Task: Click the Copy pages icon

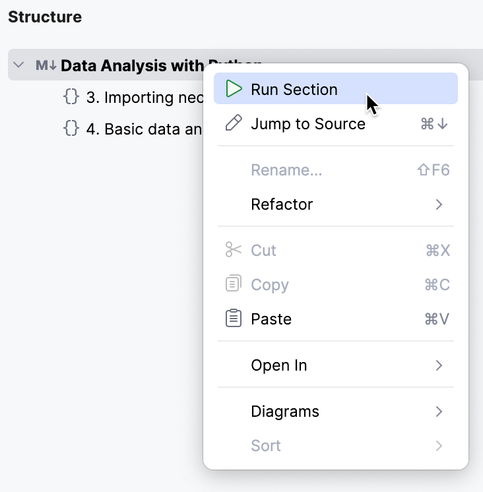Action: [234, 284]
